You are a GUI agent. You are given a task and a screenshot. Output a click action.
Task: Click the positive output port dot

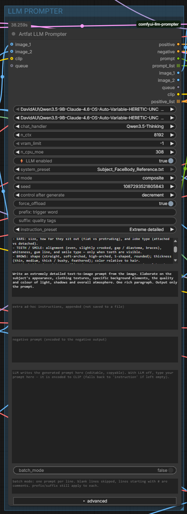pyautogui.click(x=178, y=44)
